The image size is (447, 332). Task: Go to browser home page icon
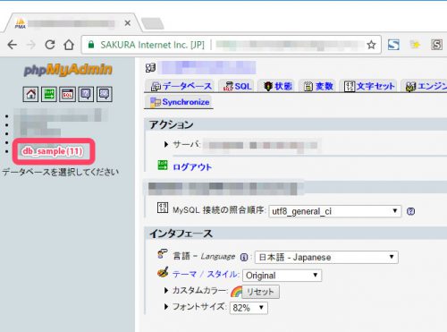click(69, 45)
